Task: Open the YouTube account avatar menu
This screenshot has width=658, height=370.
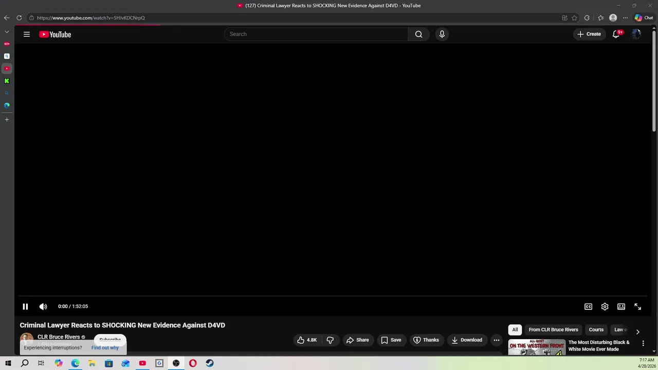Action: click(x=636, y=34)
